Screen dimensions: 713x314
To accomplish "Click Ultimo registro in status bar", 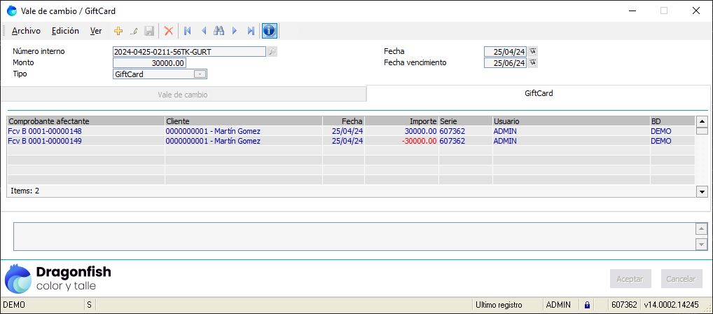I will [x=499, y=305].
